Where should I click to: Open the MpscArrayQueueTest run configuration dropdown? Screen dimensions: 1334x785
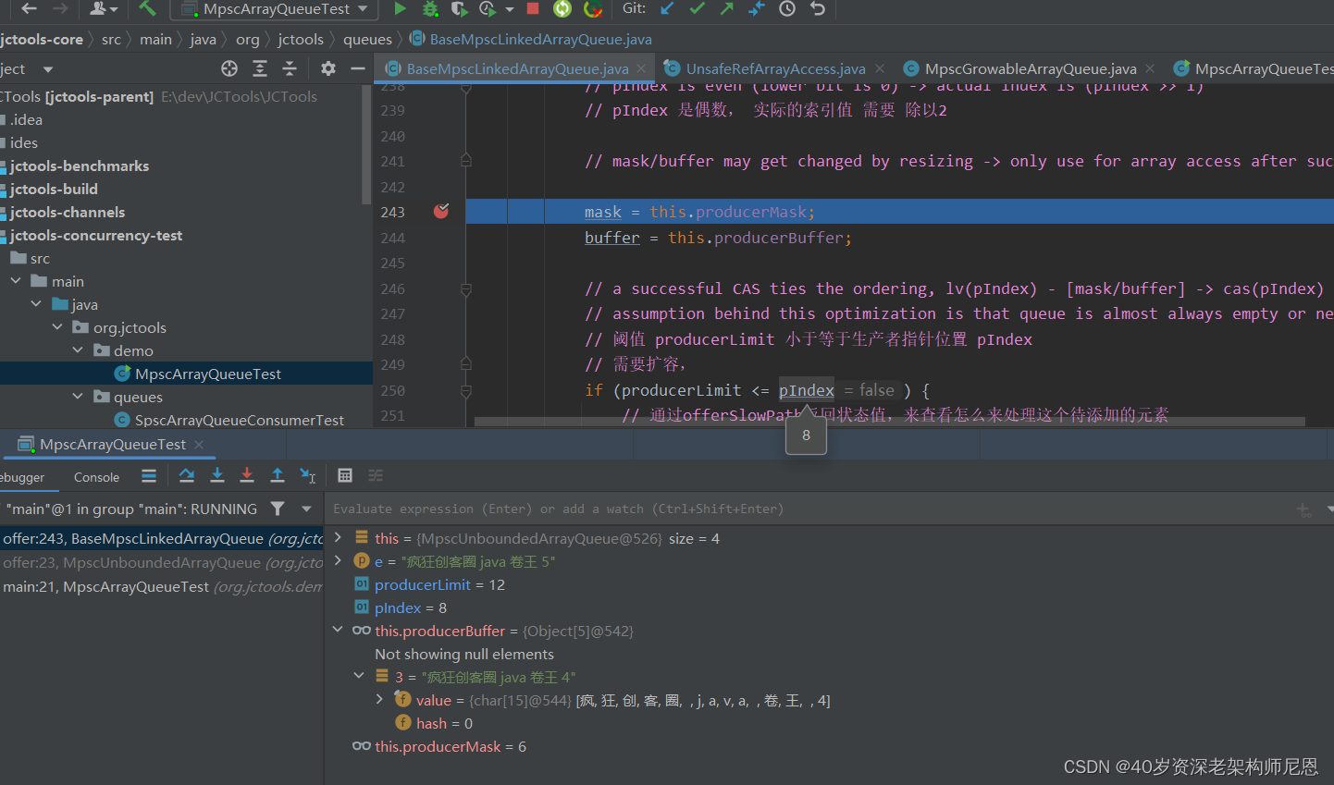[x=278, y=9]
